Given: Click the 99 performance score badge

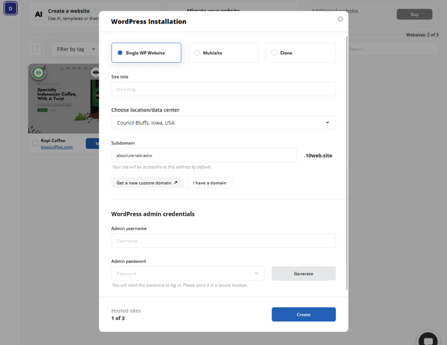Looking at the screenshot, I should tap(38, 73).
